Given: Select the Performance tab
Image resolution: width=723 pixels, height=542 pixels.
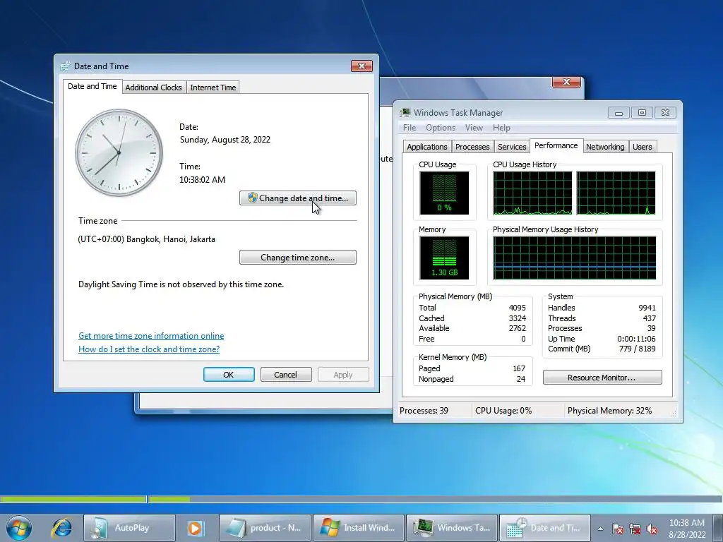Looking at the screenshot, I should (556, 145).
